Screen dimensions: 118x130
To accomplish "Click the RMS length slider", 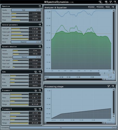I will coord(20,67).
